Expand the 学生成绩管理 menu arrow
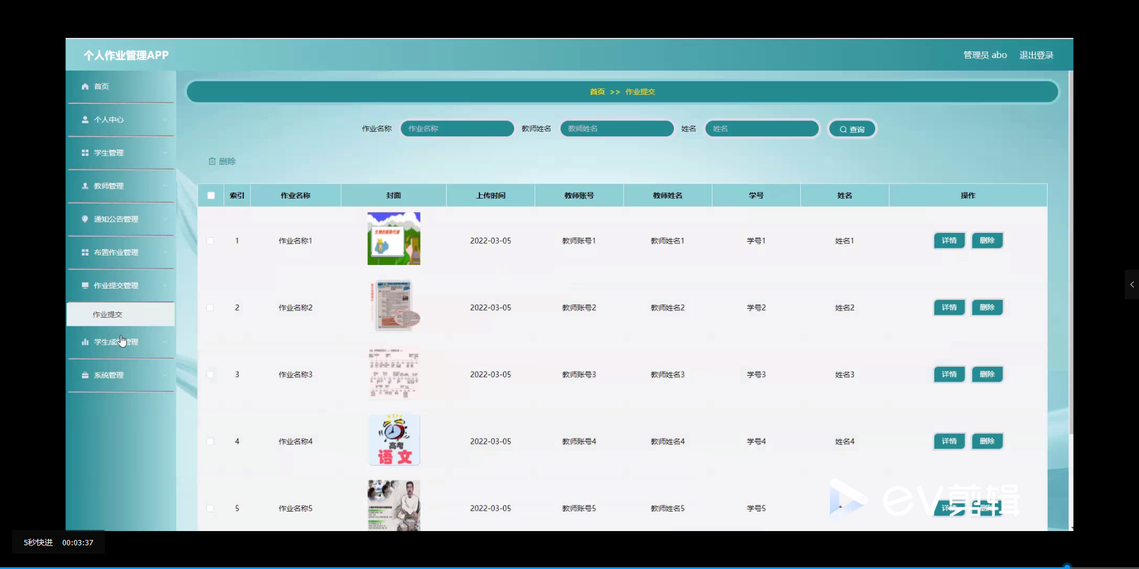The width and height of the screenshot is (1139, 569). tap(165, 342)
